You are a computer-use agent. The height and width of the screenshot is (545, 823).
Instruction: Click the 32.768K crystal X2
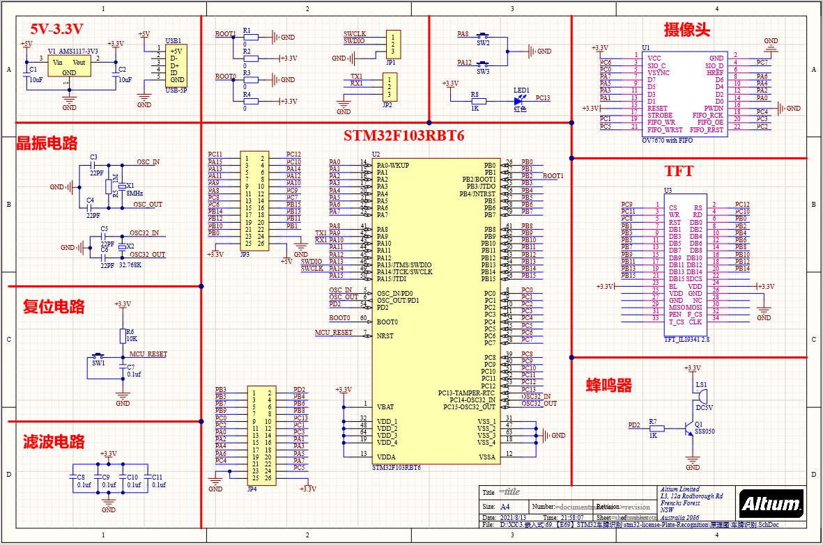tap(122, 246)
